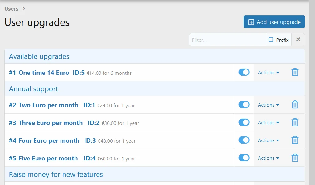Click the Add user upgrade button
315x185 pixels.
274,22
